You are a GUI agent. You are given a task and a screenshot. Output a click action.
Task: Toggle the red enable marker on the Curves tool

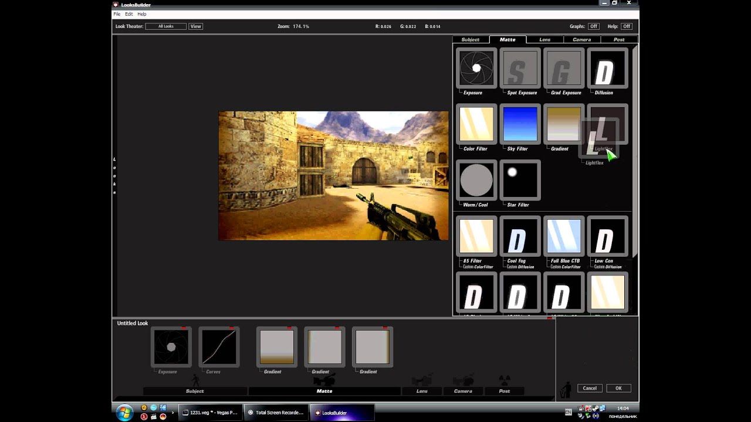(231, 328)
